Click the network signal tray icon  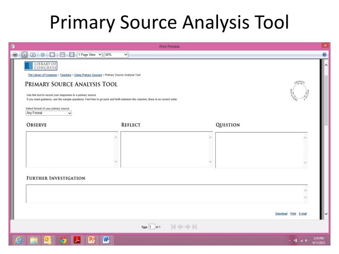[301, 240]
